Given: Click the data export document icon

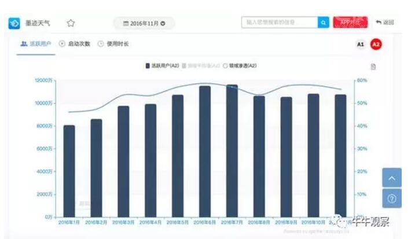Looking at the screenshot, I should [x=373, y=67].
